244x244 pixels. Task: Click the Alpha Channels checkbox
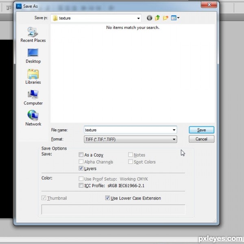click(81, 161)
